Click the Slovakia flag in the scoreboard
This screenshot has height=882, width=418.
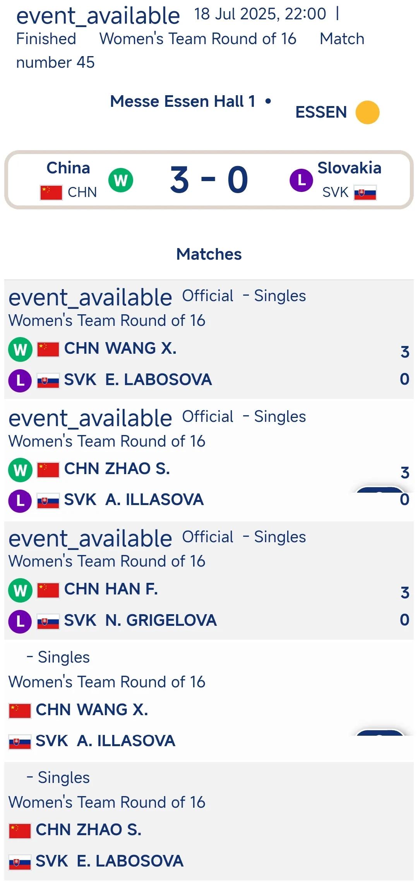365,192
